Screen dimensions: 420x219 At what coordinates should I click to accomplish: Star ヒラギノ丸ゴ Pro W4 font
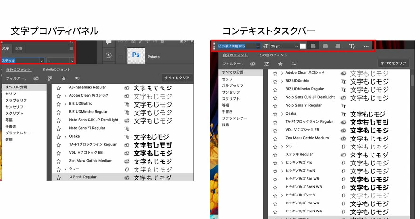(x=275, y=204)
